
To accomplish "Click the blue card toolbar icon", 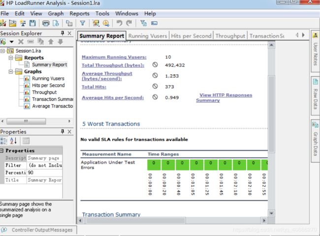I will click(154, 23).
